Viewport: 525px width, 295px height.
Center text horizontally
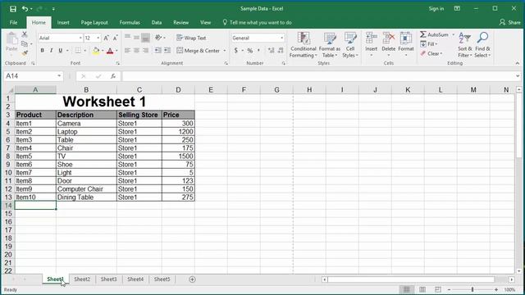(x=136, y=51)
